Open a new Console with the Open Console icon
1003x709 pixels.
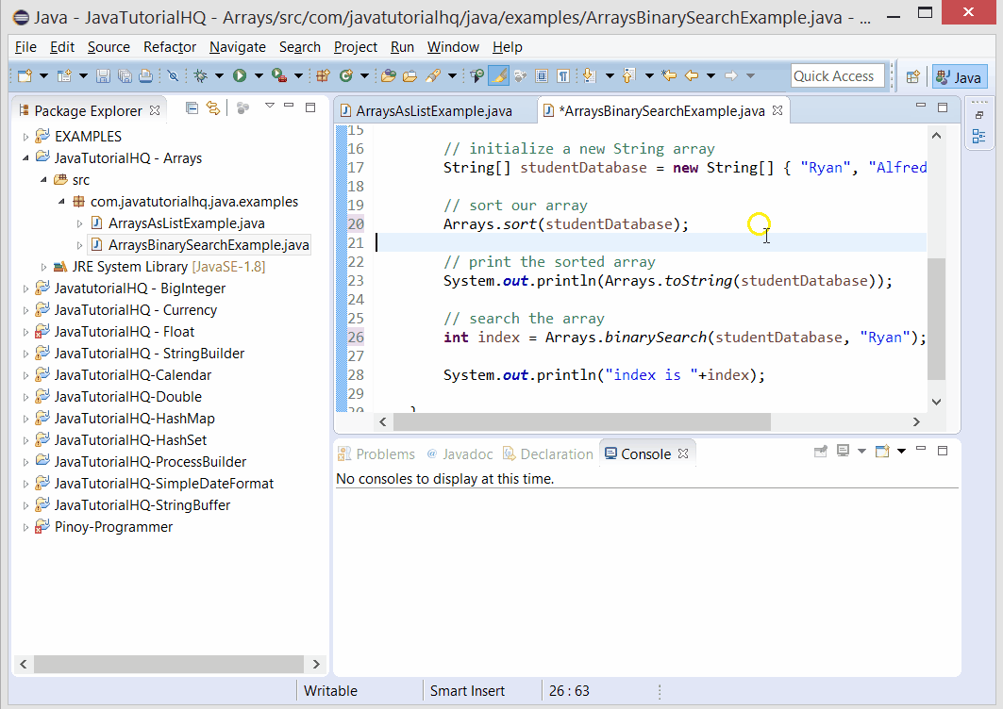tap(882, 451)
